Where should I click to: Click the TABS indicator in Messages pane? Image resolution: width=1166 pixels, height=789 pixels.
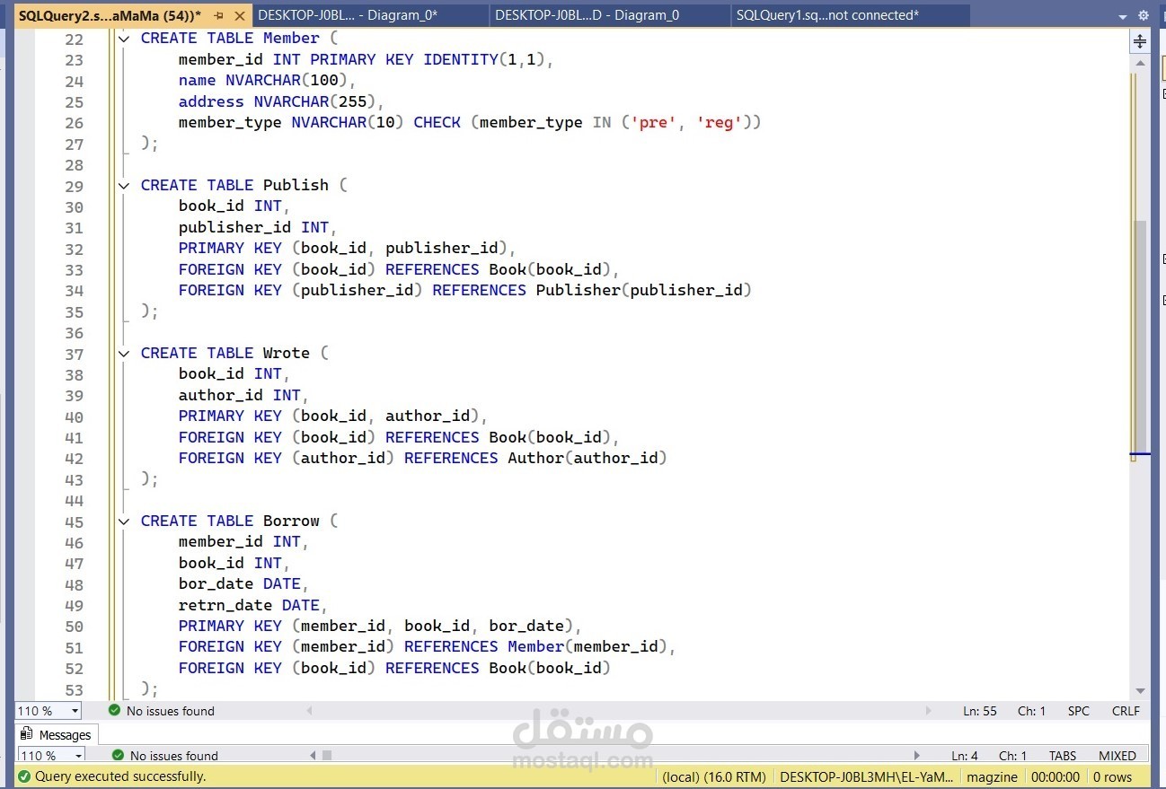point(1064,756)
